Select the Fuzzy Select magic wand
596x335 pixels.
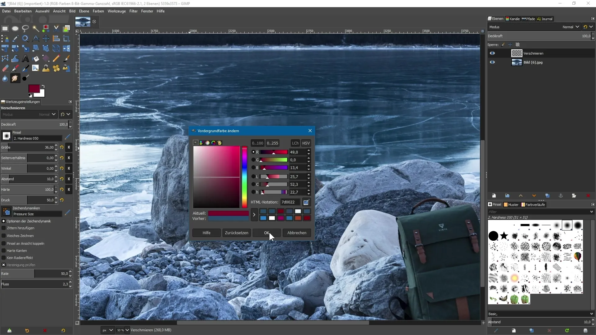pos(36,29)
